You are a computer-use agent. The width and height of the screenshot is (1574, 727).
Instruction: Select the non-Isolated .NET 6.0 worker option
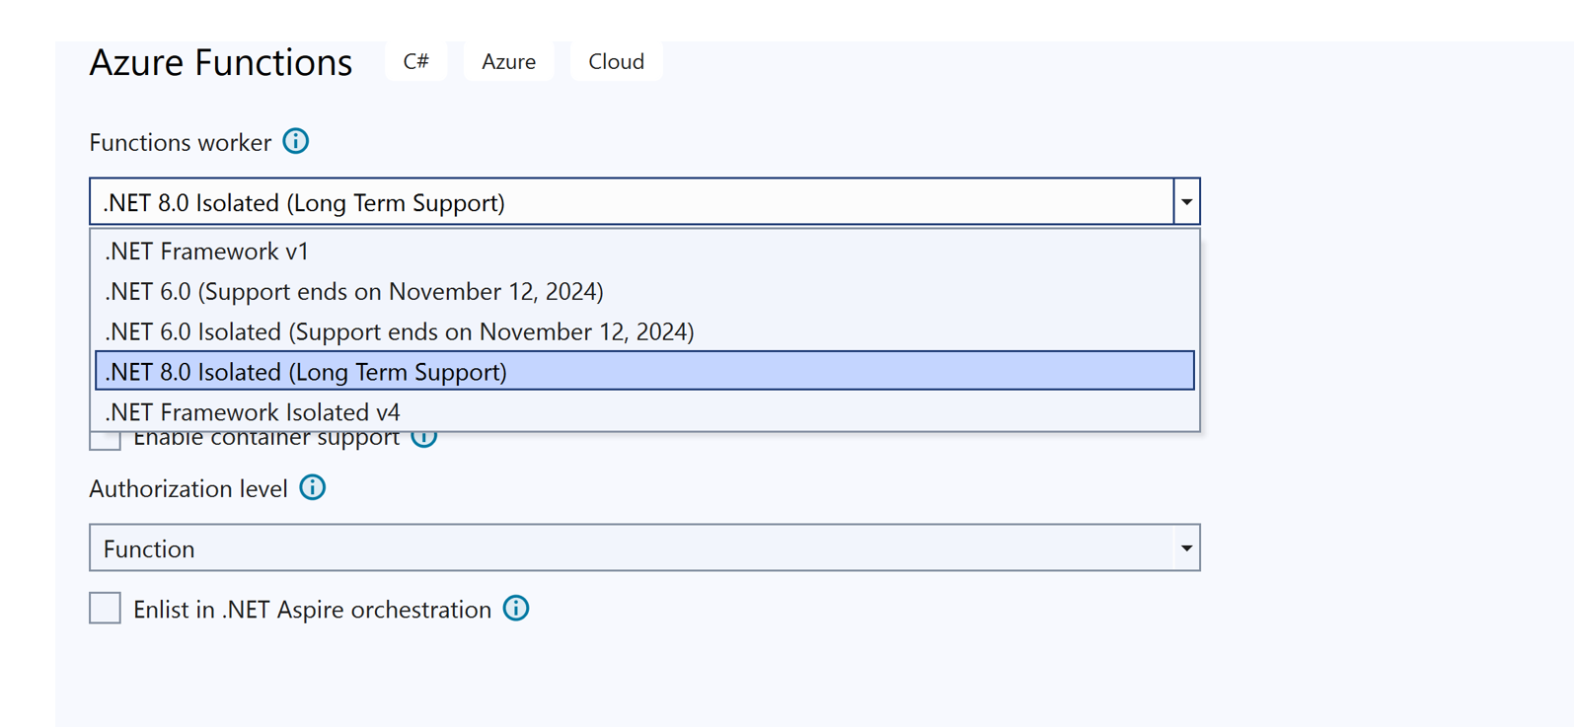tap(644, 291)
